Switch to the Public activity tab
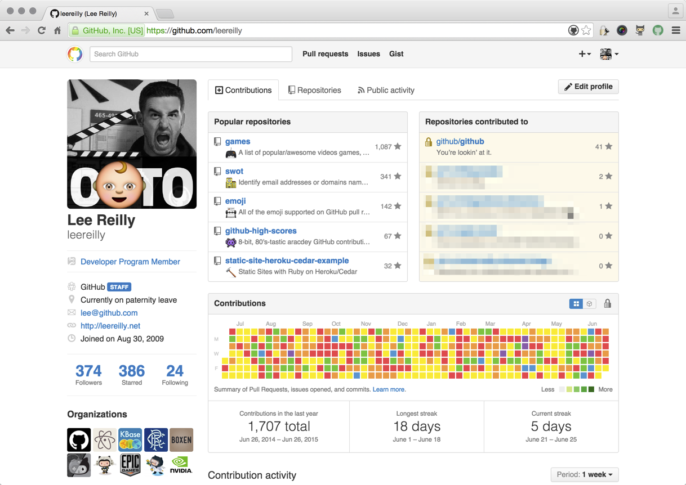The image size is (686, 485). [x=386, y=90]
